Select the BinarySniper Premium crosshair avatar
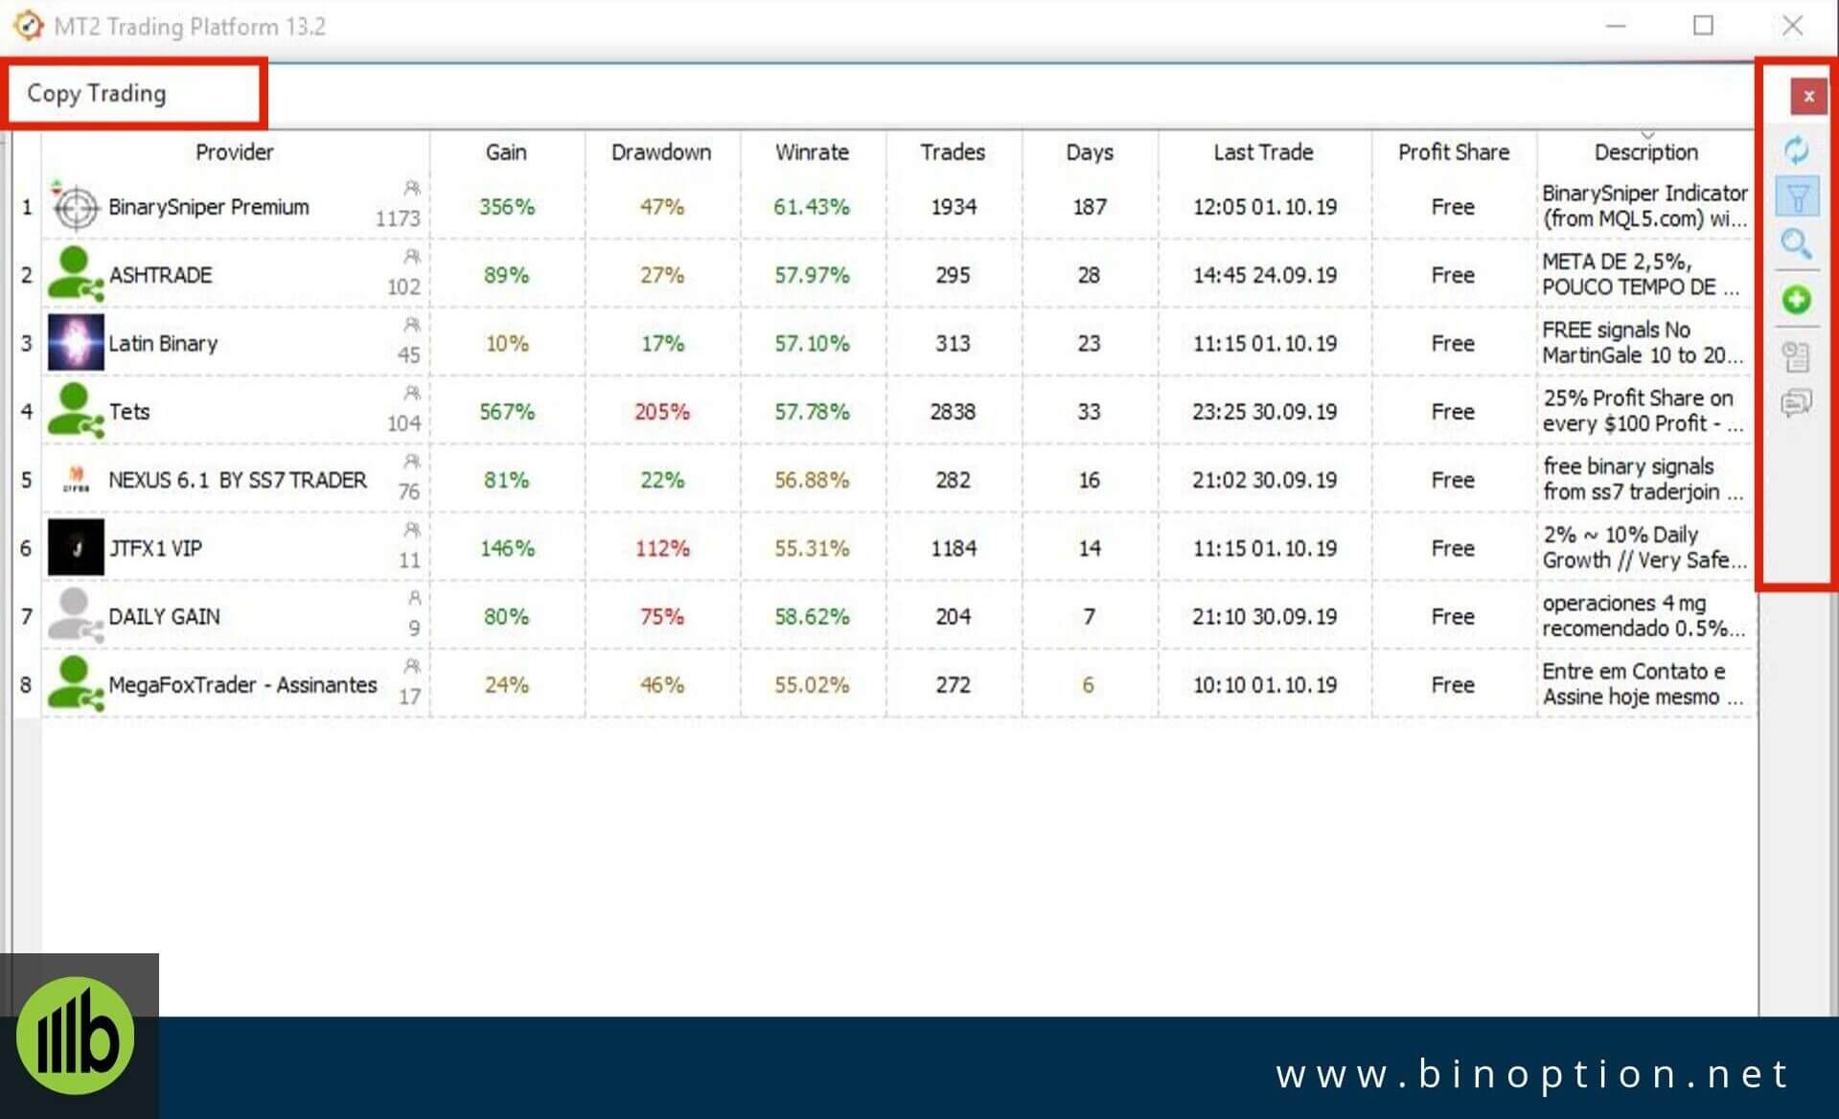The width and height of the screenshot is (1839, 1119). [x=76, y=206]
